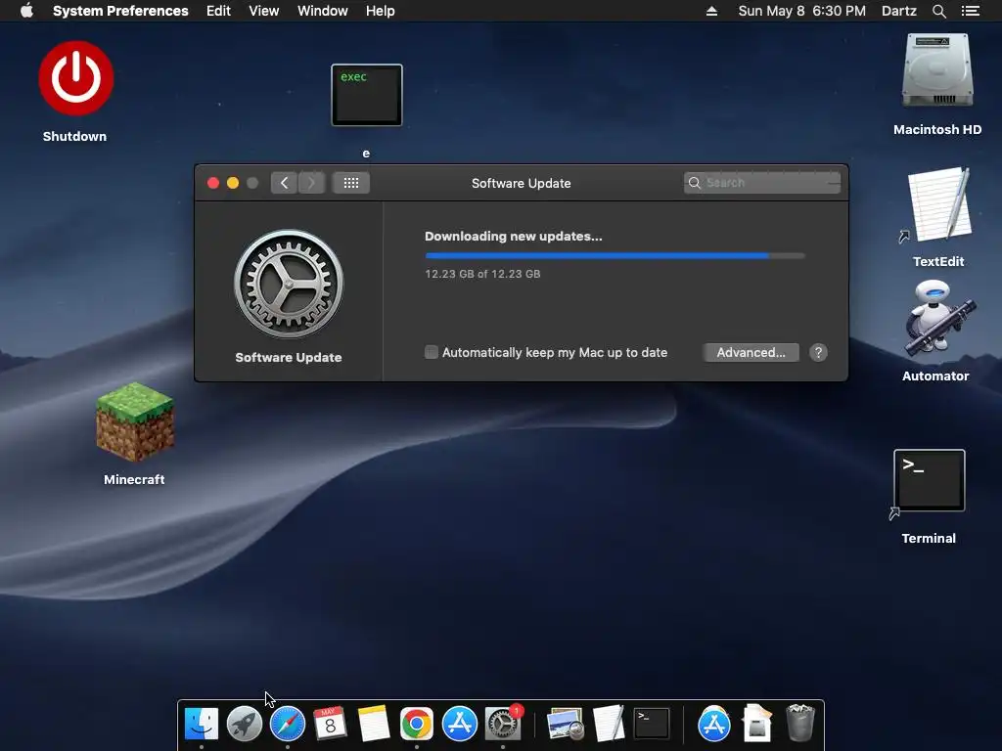Open Spotlight search in the menu bar
Image resolution: width=1002 pixels, height=751 pixels.
pyautogui.click(x=939, y=11)
